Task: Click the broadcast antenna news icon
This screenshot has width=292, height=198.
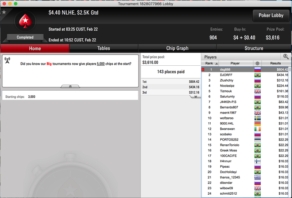Action: pos(7,60)
